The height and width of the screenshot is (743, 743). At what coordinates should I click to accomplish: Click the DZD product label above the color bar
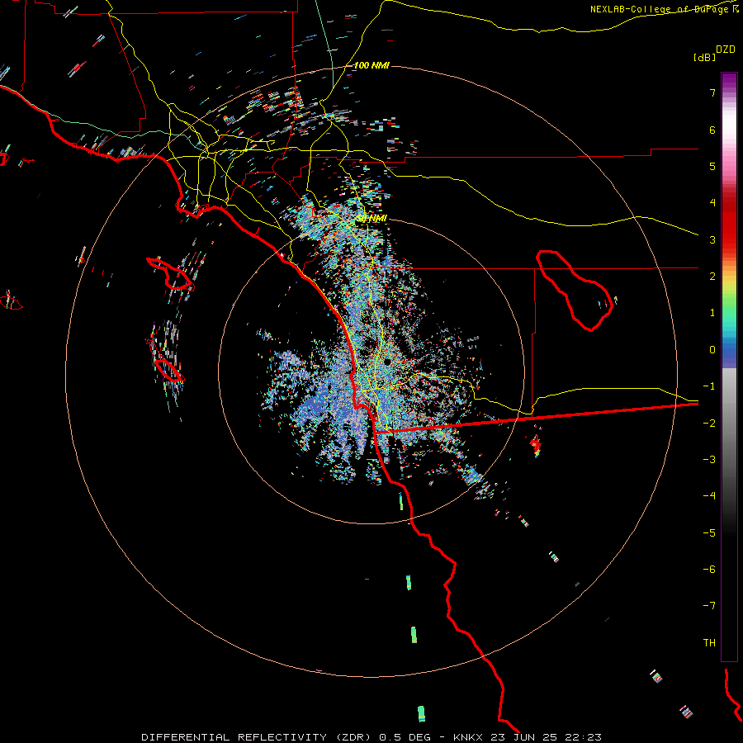726,50
